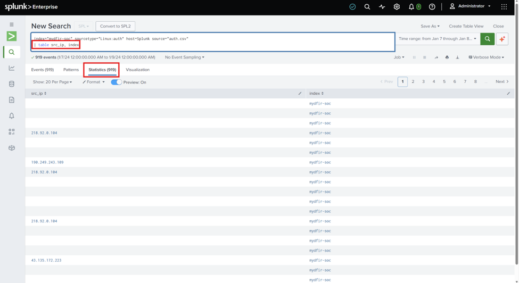Viewport: 519px width, 283px height.
Task: Go to results page 3
Action: [x=423, y=82]
